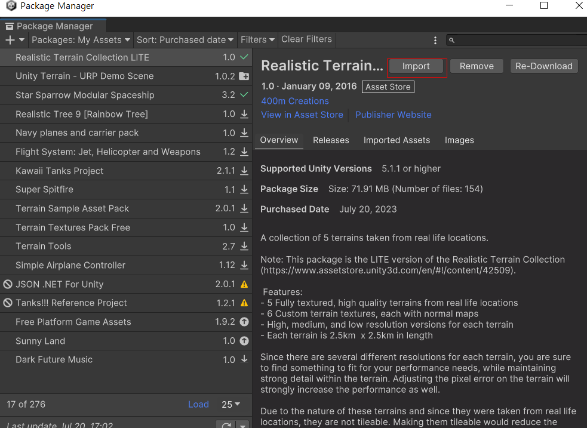
Task: Click the download icon for Realistic Tree 9
Action: (x=244, y=114)
